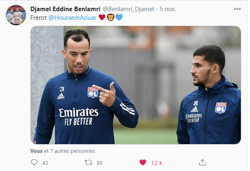Click the 'Frèrot' tweet text
The image size is (250, 171).
[39, 18]
